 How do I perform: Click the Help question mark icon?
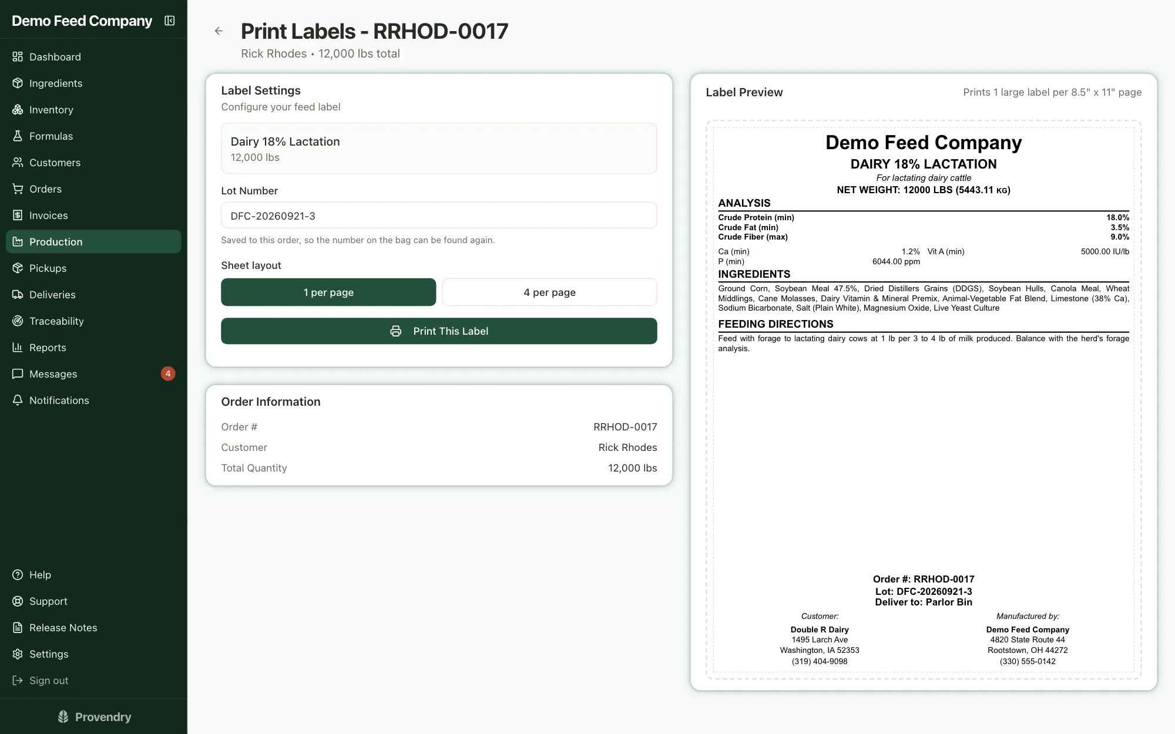18,575
